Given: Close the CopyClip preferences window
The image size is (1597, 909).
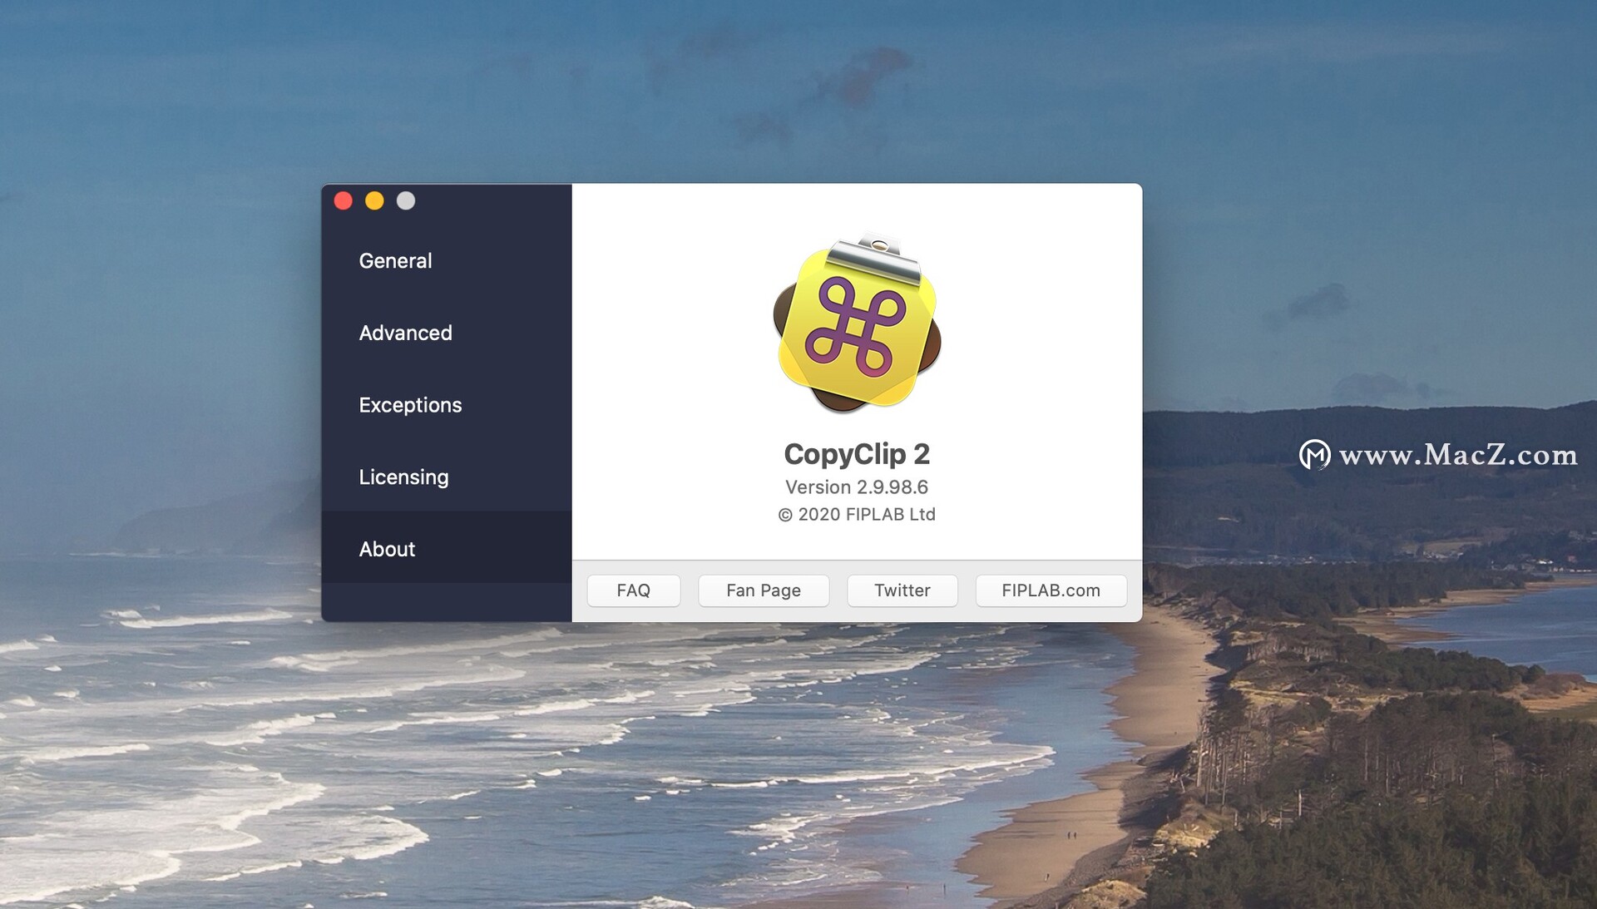Looking at the screenshot, I should tap(344, 200).
